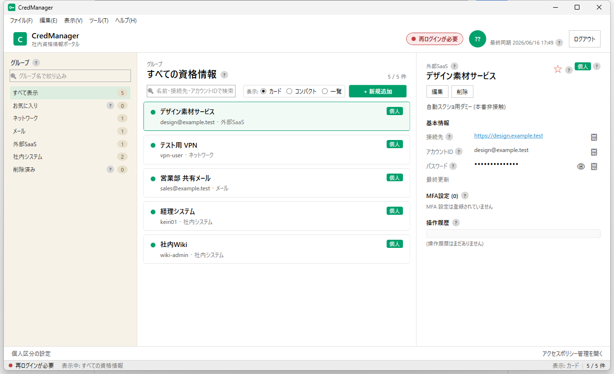This screenshot has width=614, height=374.
Task: Click the help icon next to パスワード label
Action: [x=453, y=166]
